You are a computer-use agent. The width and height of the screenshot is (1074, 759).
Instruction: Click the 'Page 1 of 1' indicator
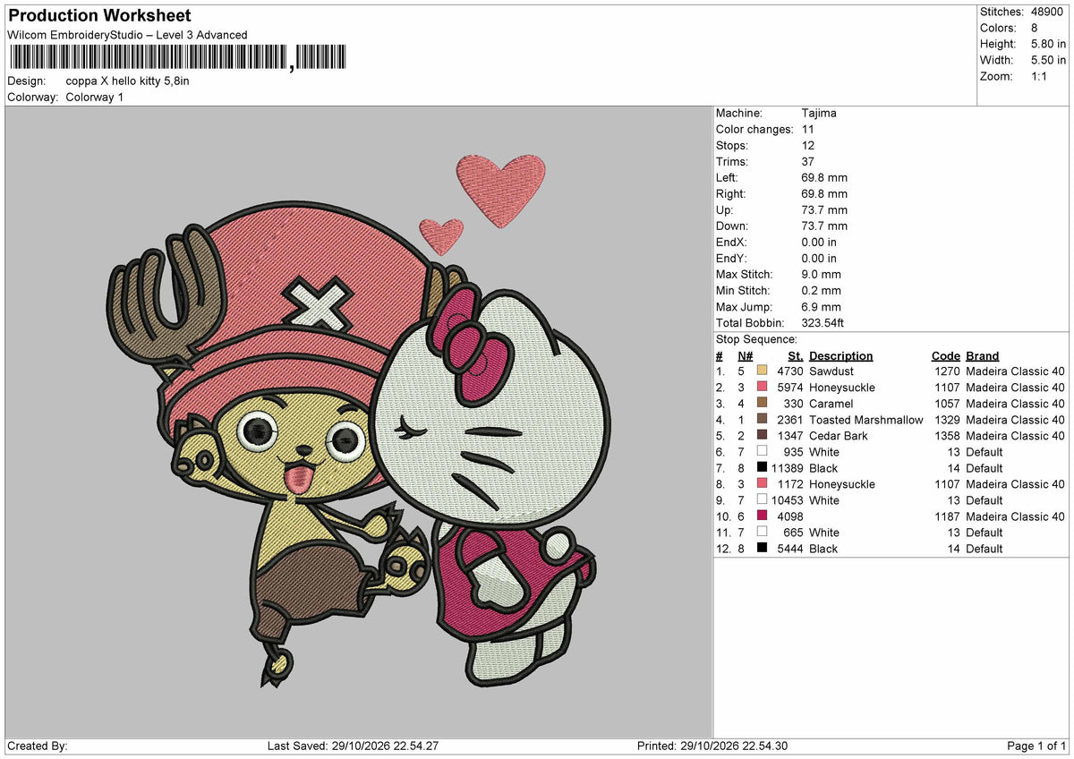click(1036, 746)
